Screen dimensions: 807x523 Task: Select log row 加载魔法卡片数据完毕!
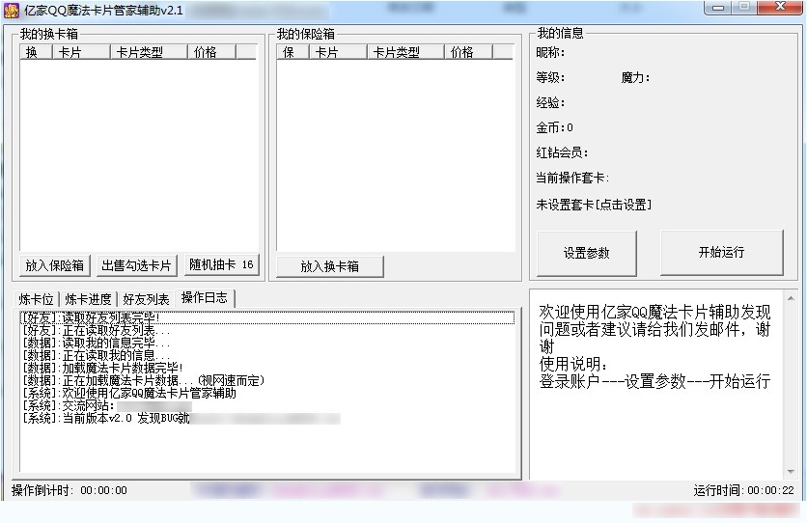click(267, 369)
